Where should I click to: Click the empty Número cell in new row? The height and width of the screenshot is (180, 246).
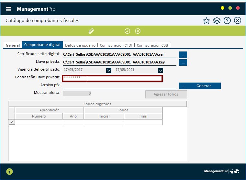(x=39, y=122)
